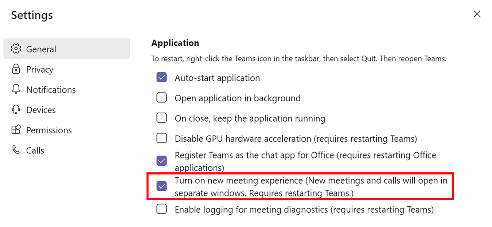Enable logging for meeting diagnostics checkbox

click(161, 210)
